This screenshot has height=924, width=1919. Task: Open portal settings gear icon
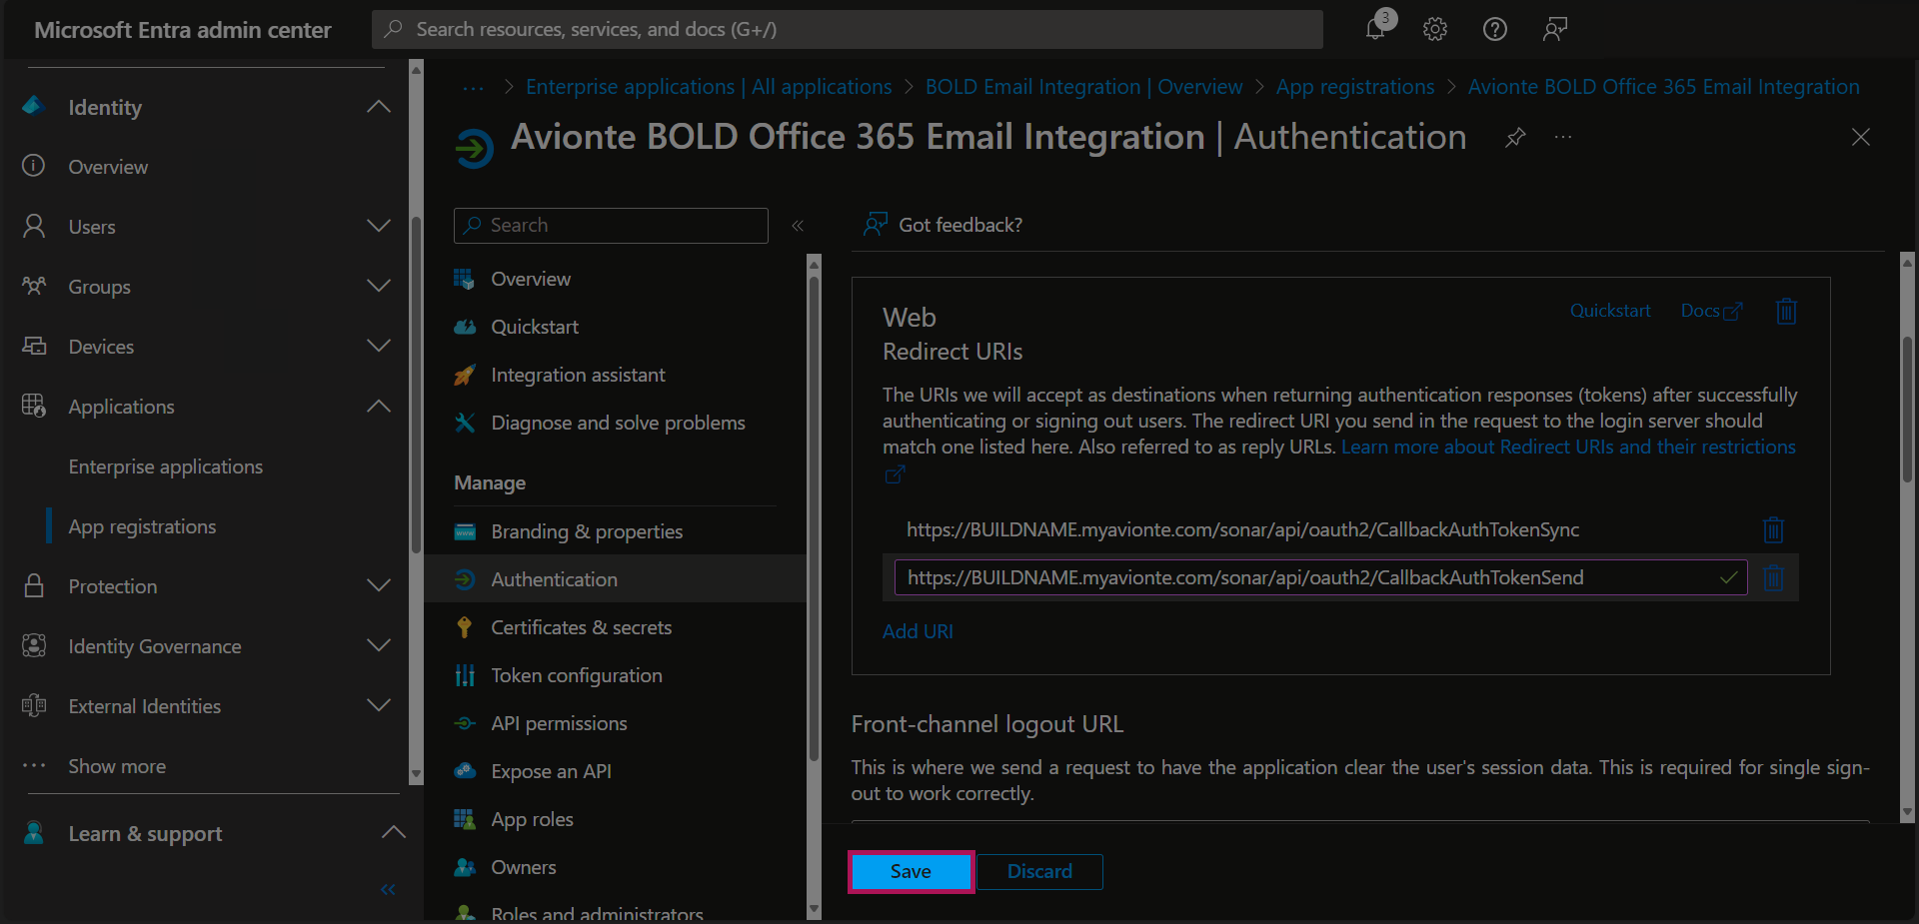tap(1435, 29)
